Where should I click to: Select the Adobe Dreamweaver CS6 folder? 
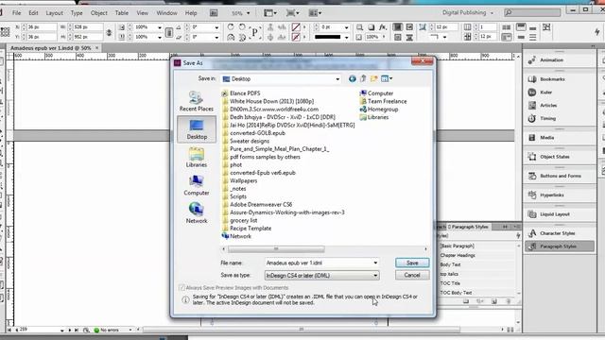point(257,205)
